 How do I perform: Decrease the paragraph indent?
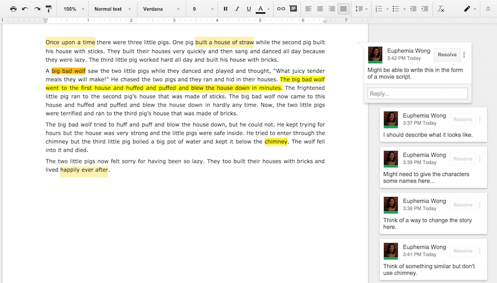(413, 9)
